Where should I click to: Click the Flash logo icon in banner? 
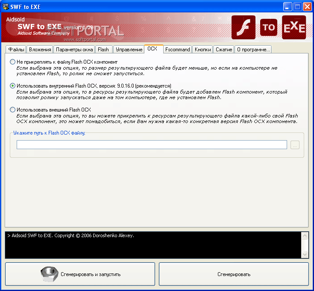(244, 27)
